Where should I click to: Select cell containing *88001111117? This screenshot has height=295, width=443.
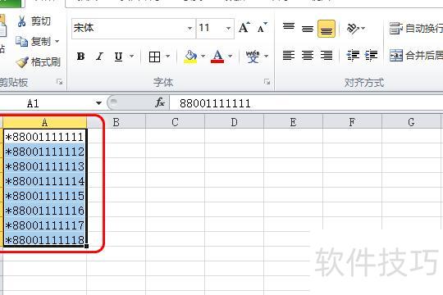coord(44,225)
